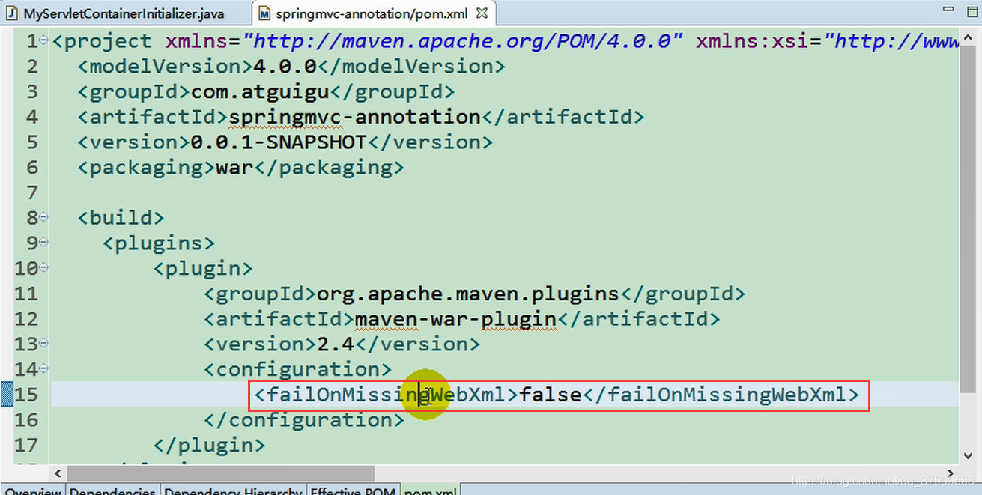Click line number 7 in the ruler
Screen dimensions: 982x495
coord(31,192)
